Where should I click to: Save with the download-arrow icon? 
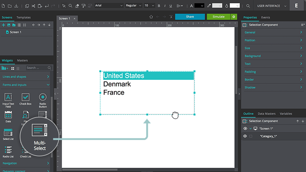[x=16, y=6]
